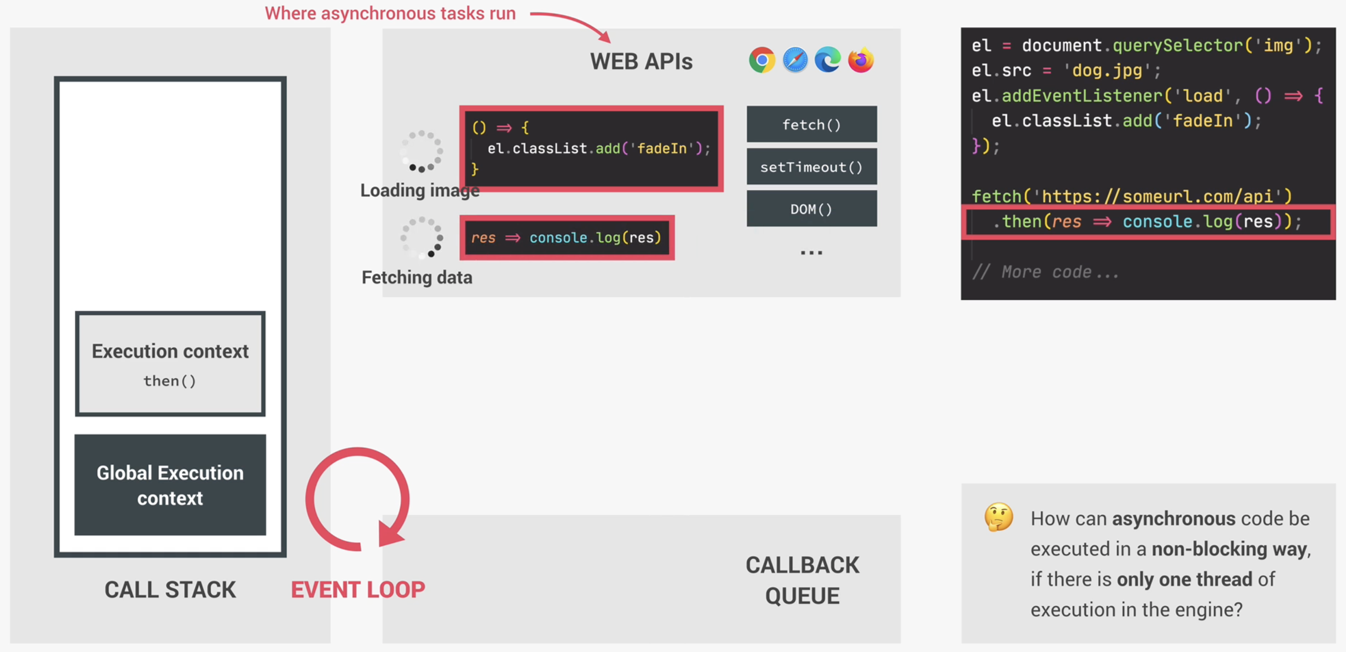The width and height of the screenshot is (1346, 652).
Task: Select the Global Execution context block
Action: point(170,485)
